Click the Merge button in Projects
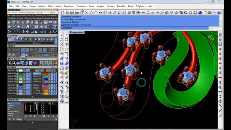Screen dimensions: 231x130 [19, 120]
